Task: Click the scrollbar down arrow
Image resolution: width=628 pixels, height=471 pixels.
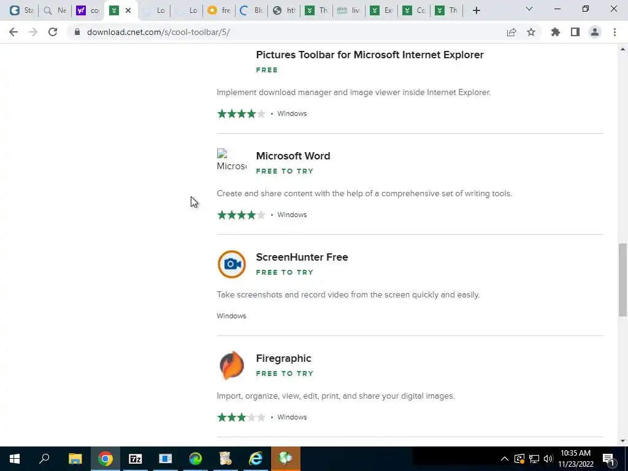Action: pyautogui.click(x=622, y=441)
